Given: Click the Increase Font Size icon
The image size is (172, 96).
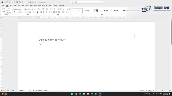Looking at the screenshot, I should 30,9.
